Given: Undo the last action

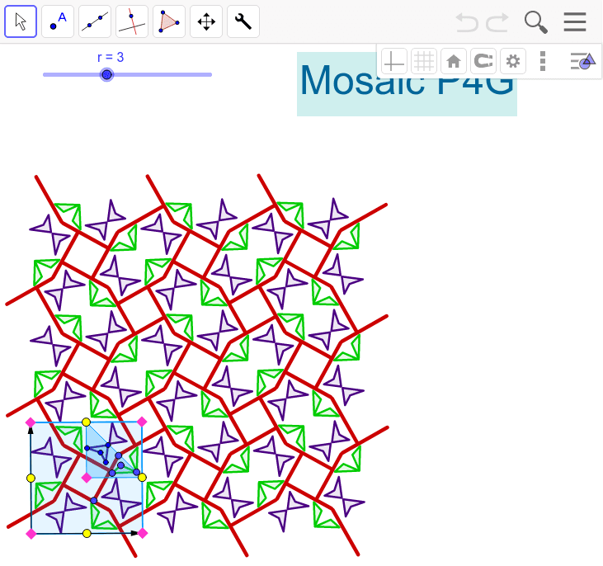Looking at the screenshot, I should pos(467,22).
